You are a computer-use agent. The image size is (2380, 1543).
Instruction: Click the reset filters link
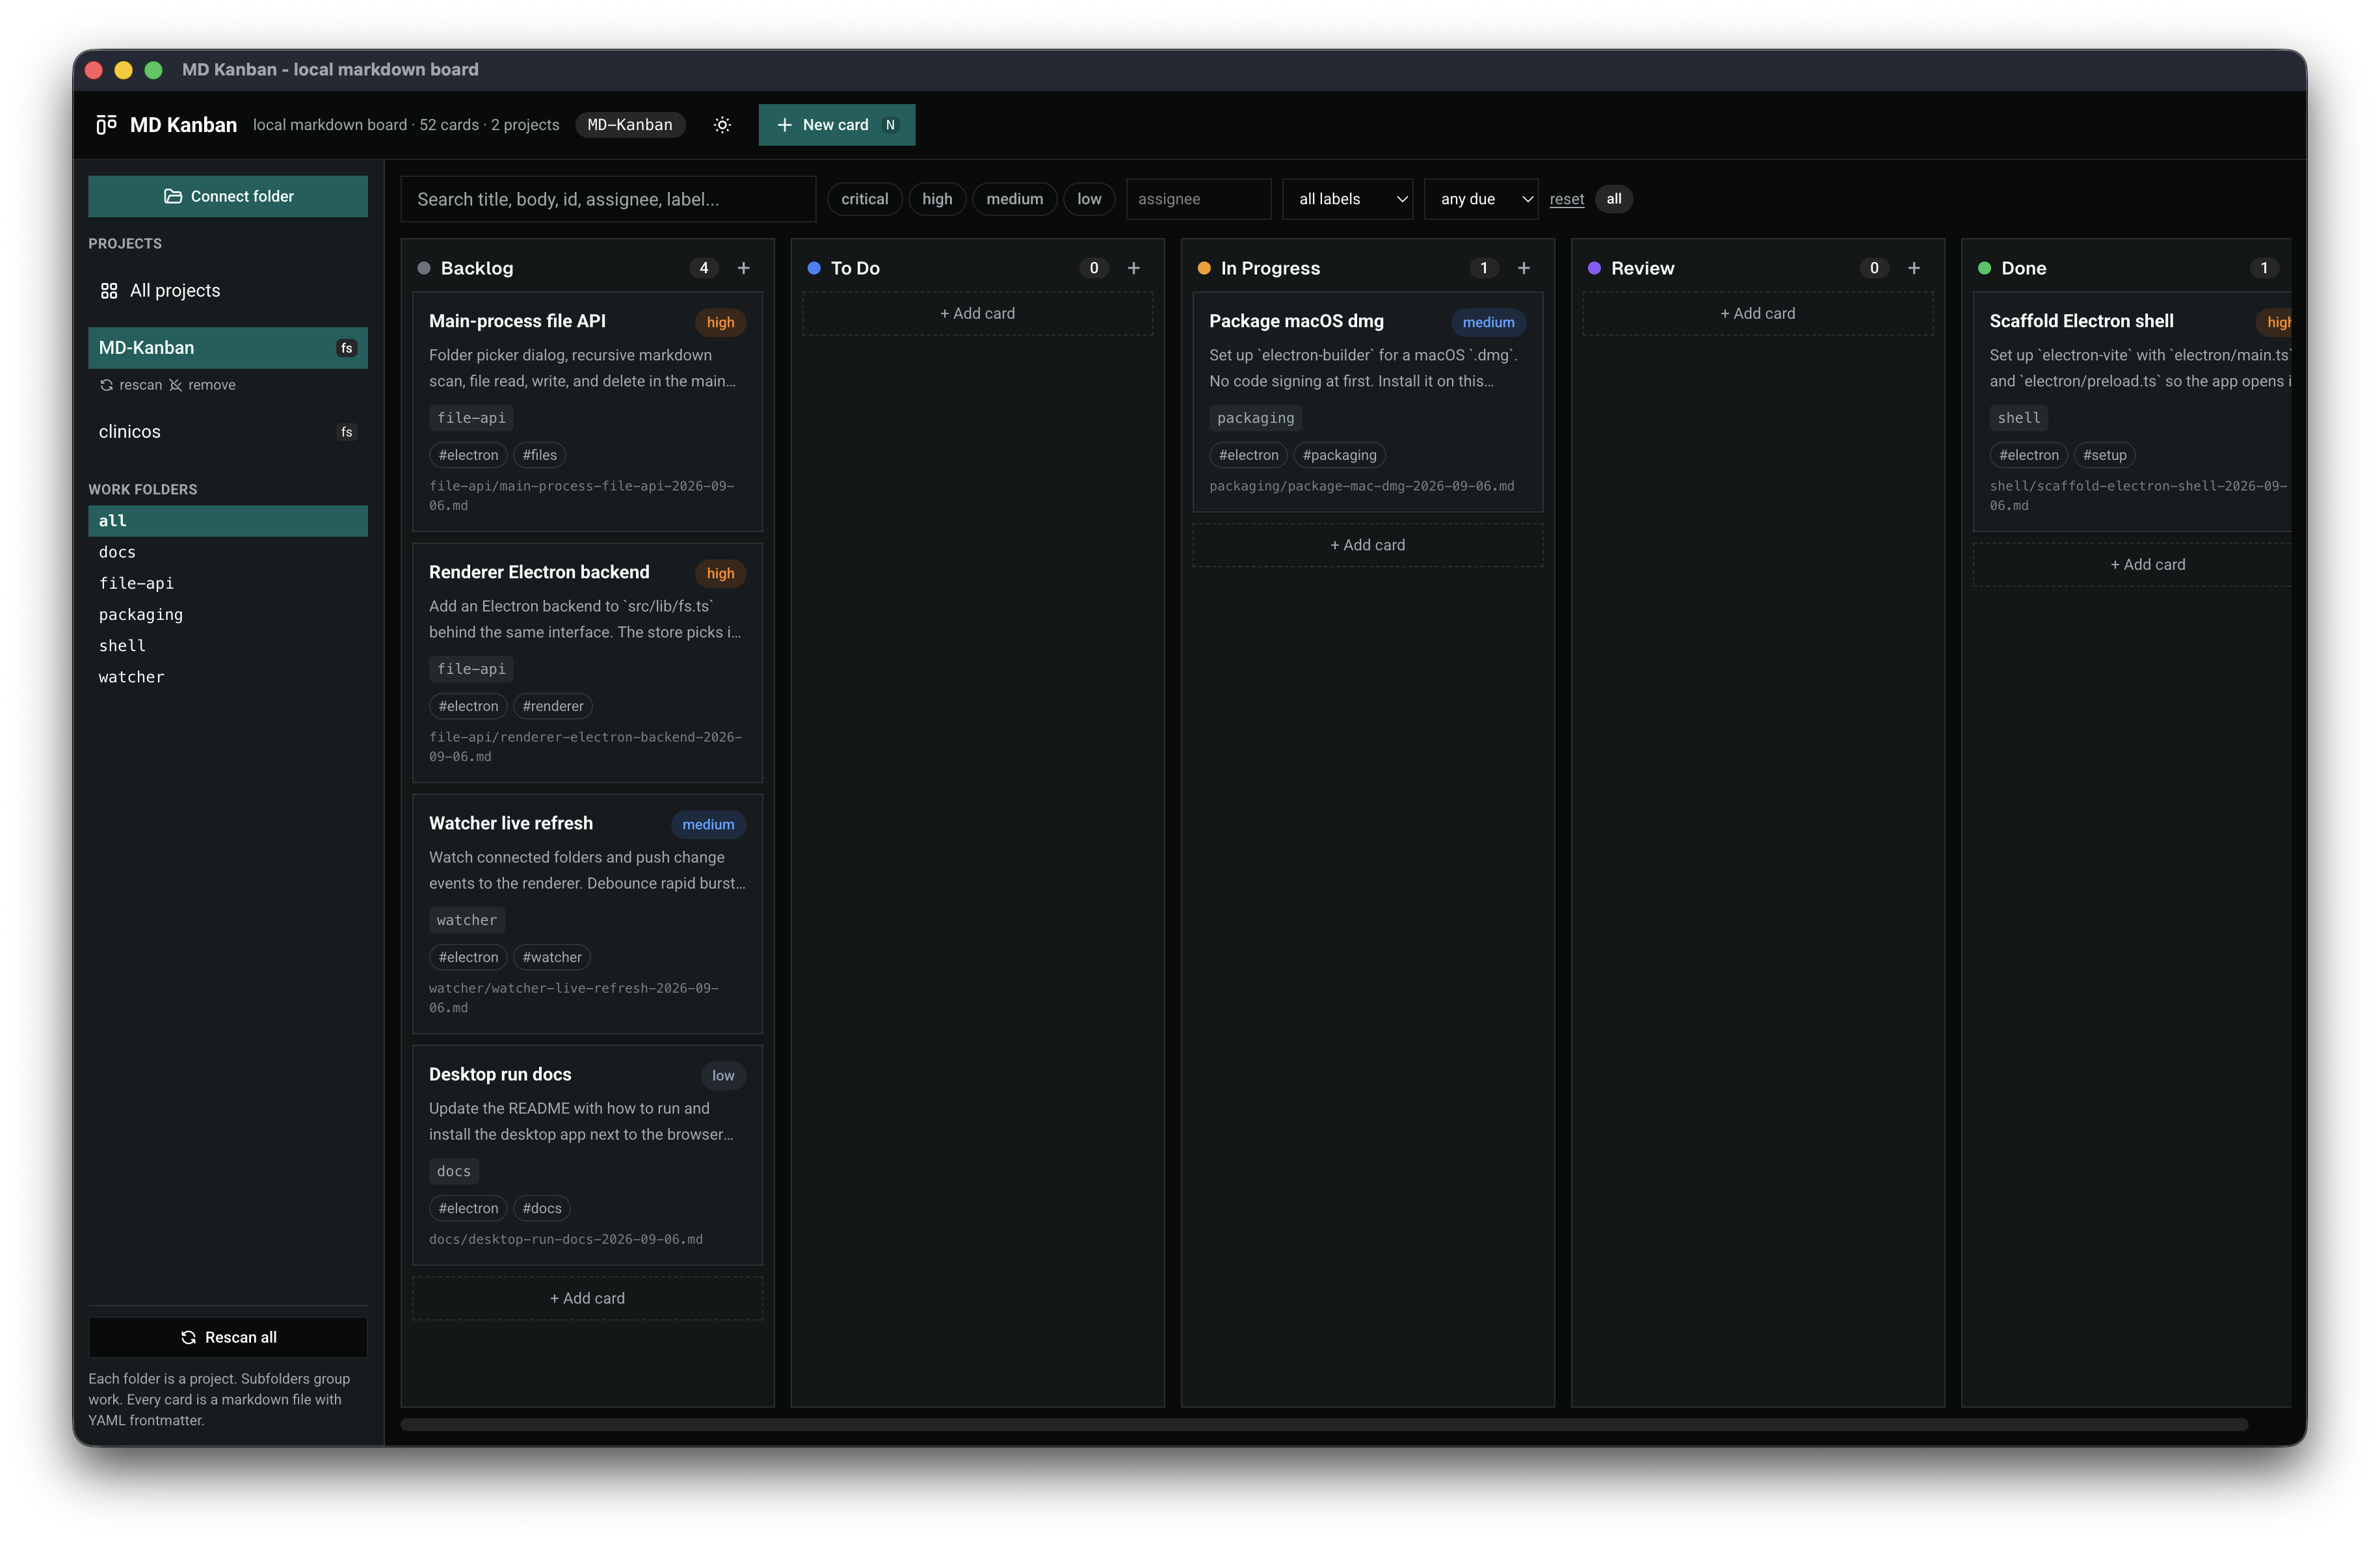pyautogui.click(x=1566, y=199)
